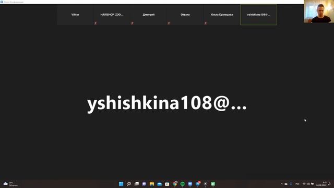Open taskbar Search
334x188 pixels.
(129, 184)
